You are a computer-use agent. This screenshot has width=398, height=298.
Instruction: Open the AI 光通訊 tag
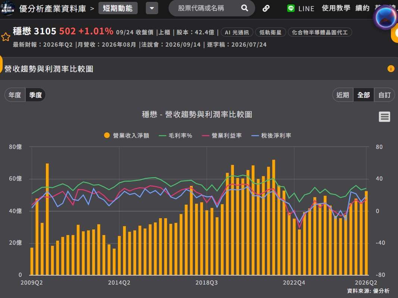coord(237,32)
